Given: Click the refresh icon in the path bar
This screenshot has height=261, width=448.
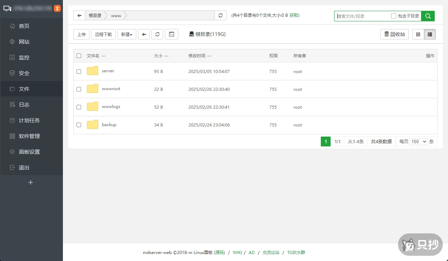Looking at the screenshot, I should [220, 15].
